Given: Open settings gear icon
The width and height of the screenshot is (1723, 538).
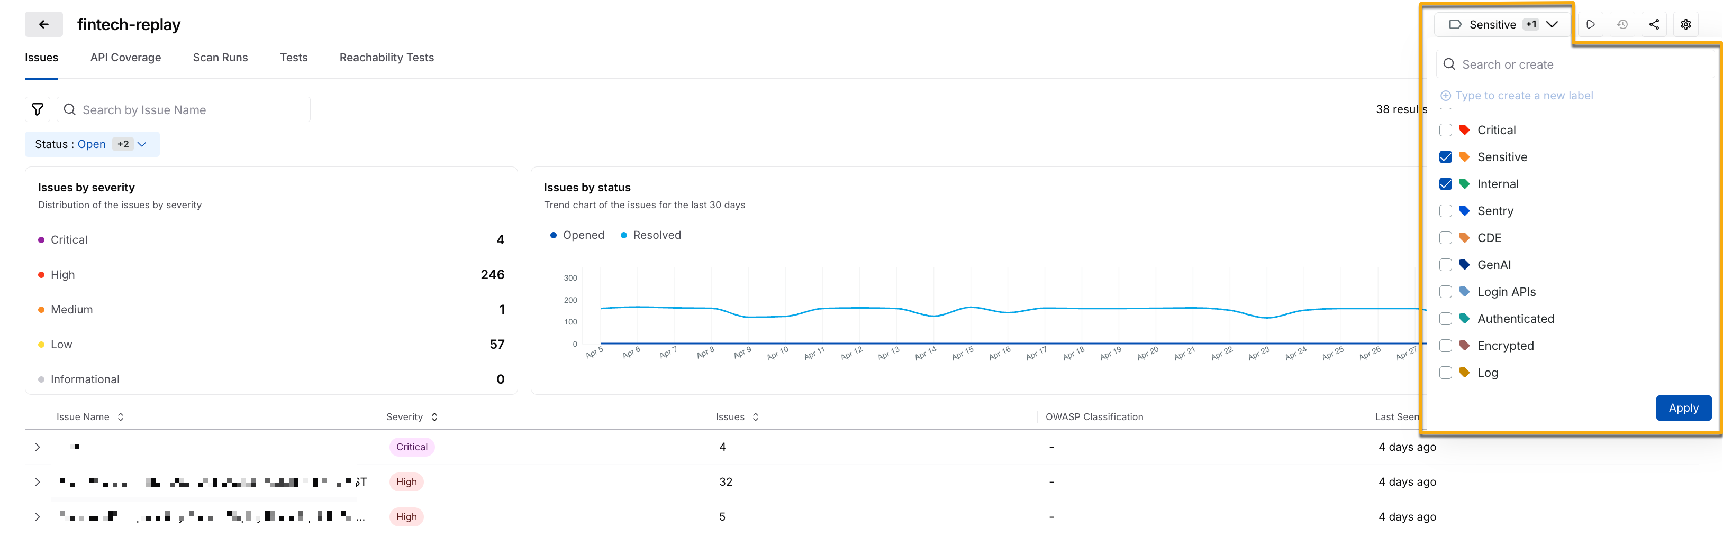Looking at the screenshot, I should (1685, 25).
